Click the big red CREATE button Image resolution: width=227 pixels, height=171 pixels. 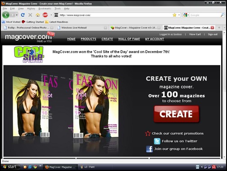[x=177, y=114]
